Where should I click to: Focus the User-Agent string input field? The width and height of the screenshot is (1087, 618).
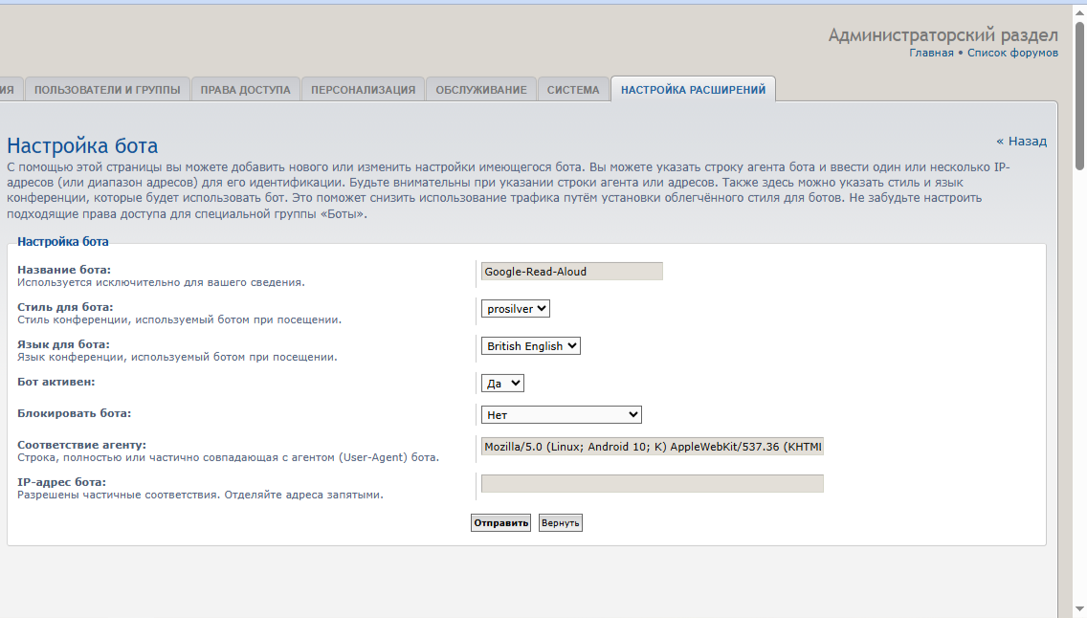652,447
